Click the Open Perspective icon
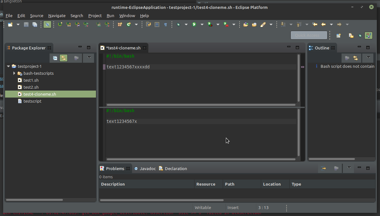Image resolution: width=380 pixels, height=216 pixels. tap(339, 35)
